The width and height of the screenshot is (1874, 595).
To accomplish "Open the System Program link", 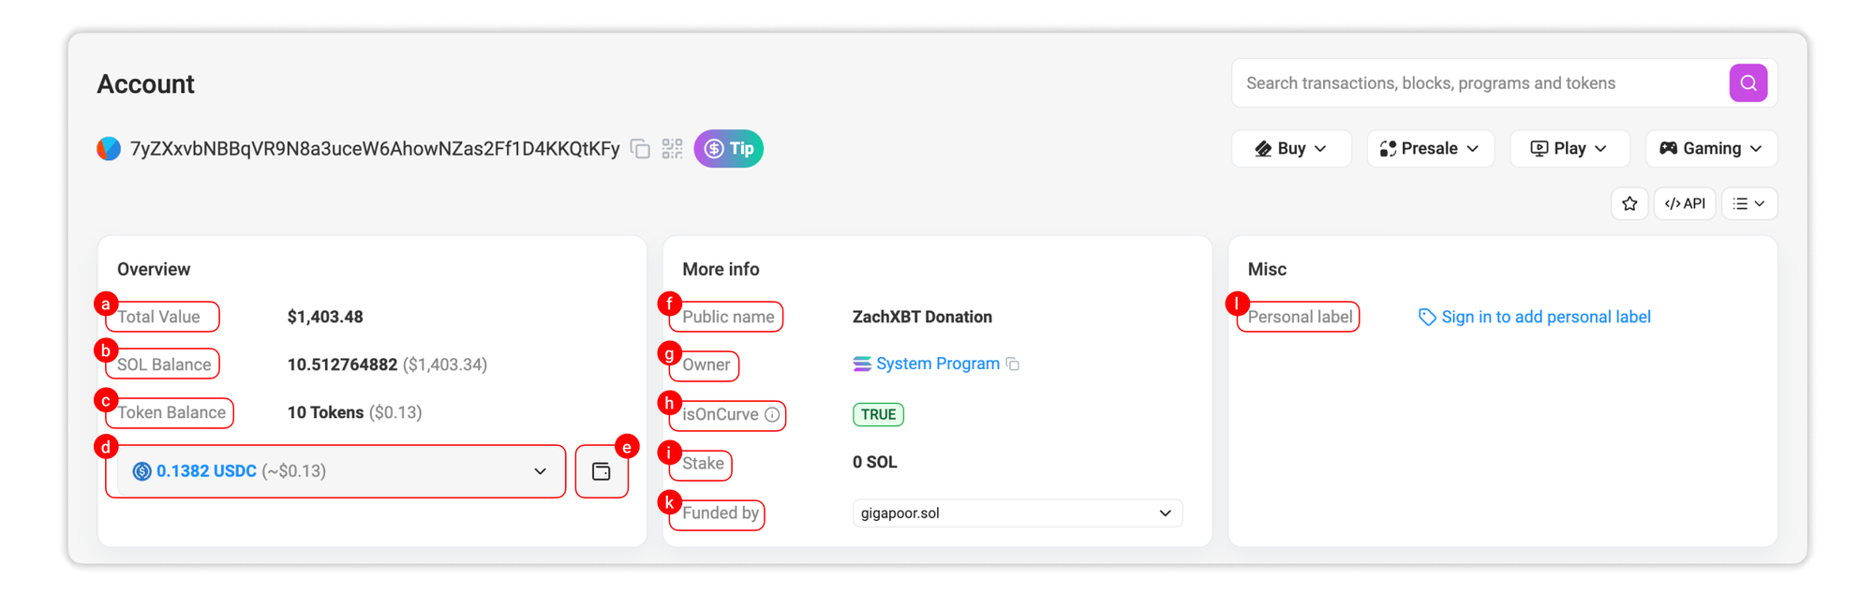I will click(937, 364).
